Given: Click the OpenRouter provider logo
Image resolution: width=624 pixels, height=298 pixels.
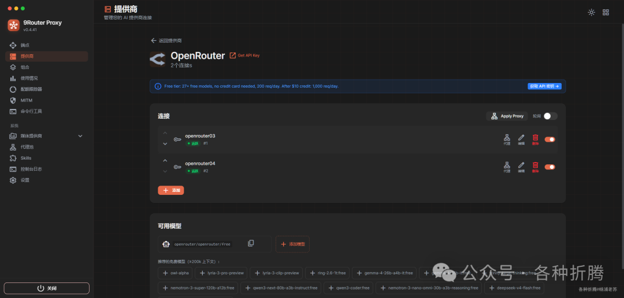Looking at the screenshot, I should 158,59.
